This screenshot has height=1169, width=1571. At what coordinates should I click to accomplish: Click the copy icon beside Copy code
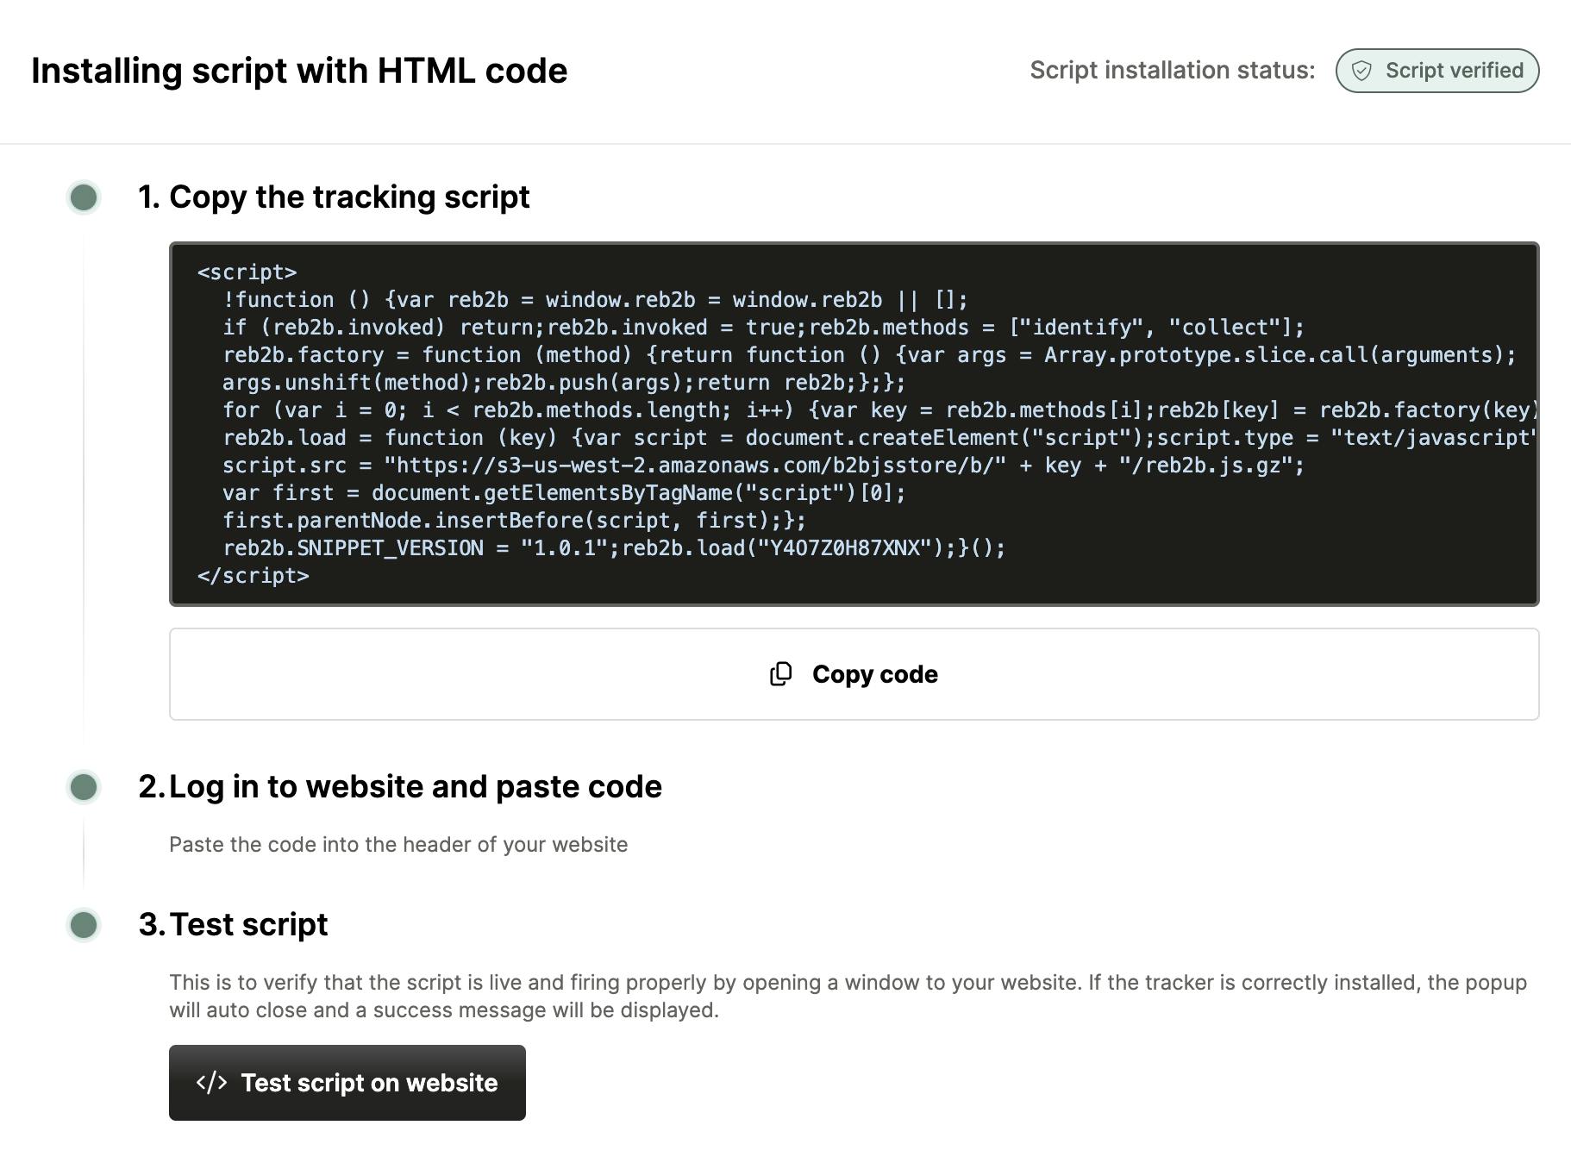(780, 674)
